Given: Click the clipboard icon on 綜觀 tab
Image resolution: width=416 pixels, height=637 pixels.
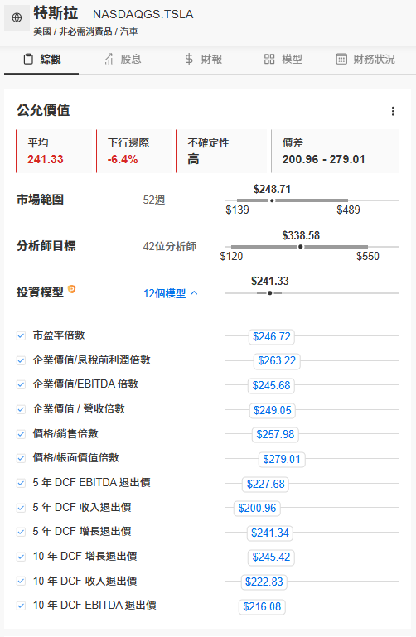Looking at the screenshot, I should tap(28, 60).
